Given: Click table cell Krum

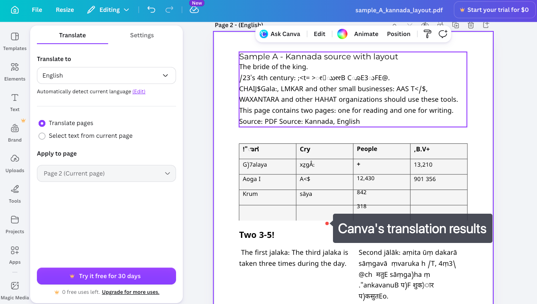Looking at the screenshot, I should [x=250, y=194].
